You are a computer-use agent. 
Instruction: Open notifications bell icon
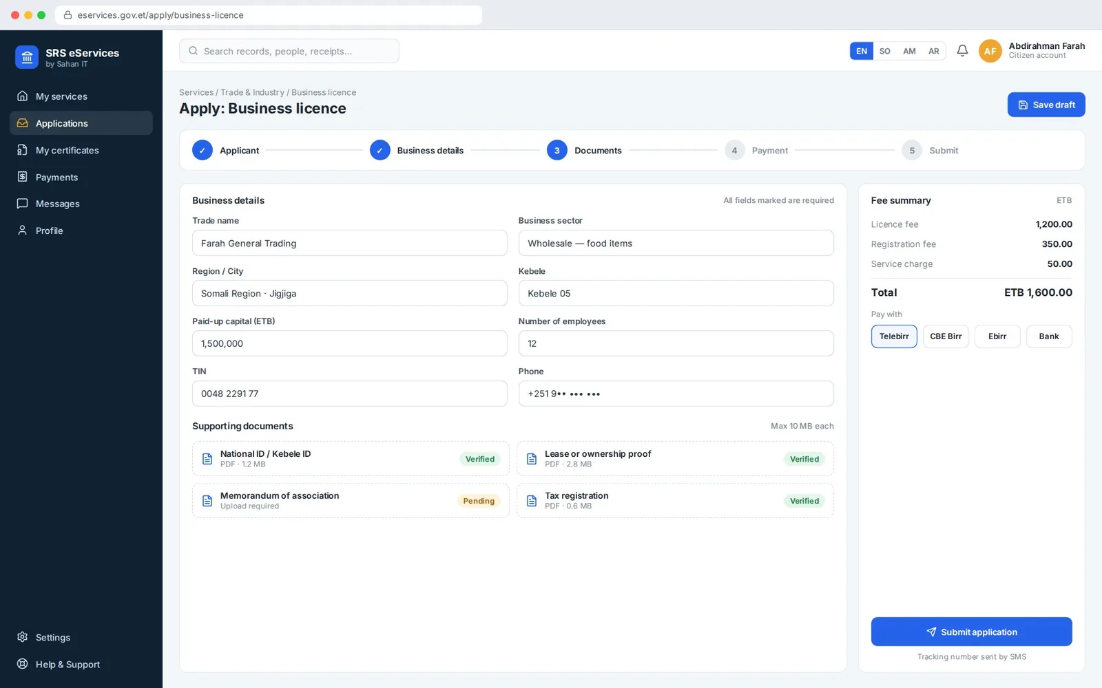pos(962,50)
